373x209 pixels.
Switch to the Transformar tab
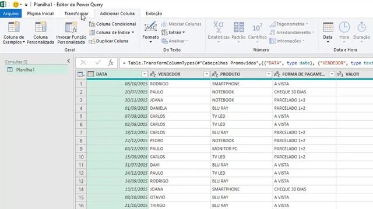click(x=76, y=13)
